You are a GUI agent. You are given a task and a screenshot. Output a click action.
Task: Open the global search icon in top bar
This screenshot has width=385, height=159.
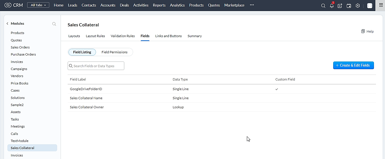click(x=323, y=6)
